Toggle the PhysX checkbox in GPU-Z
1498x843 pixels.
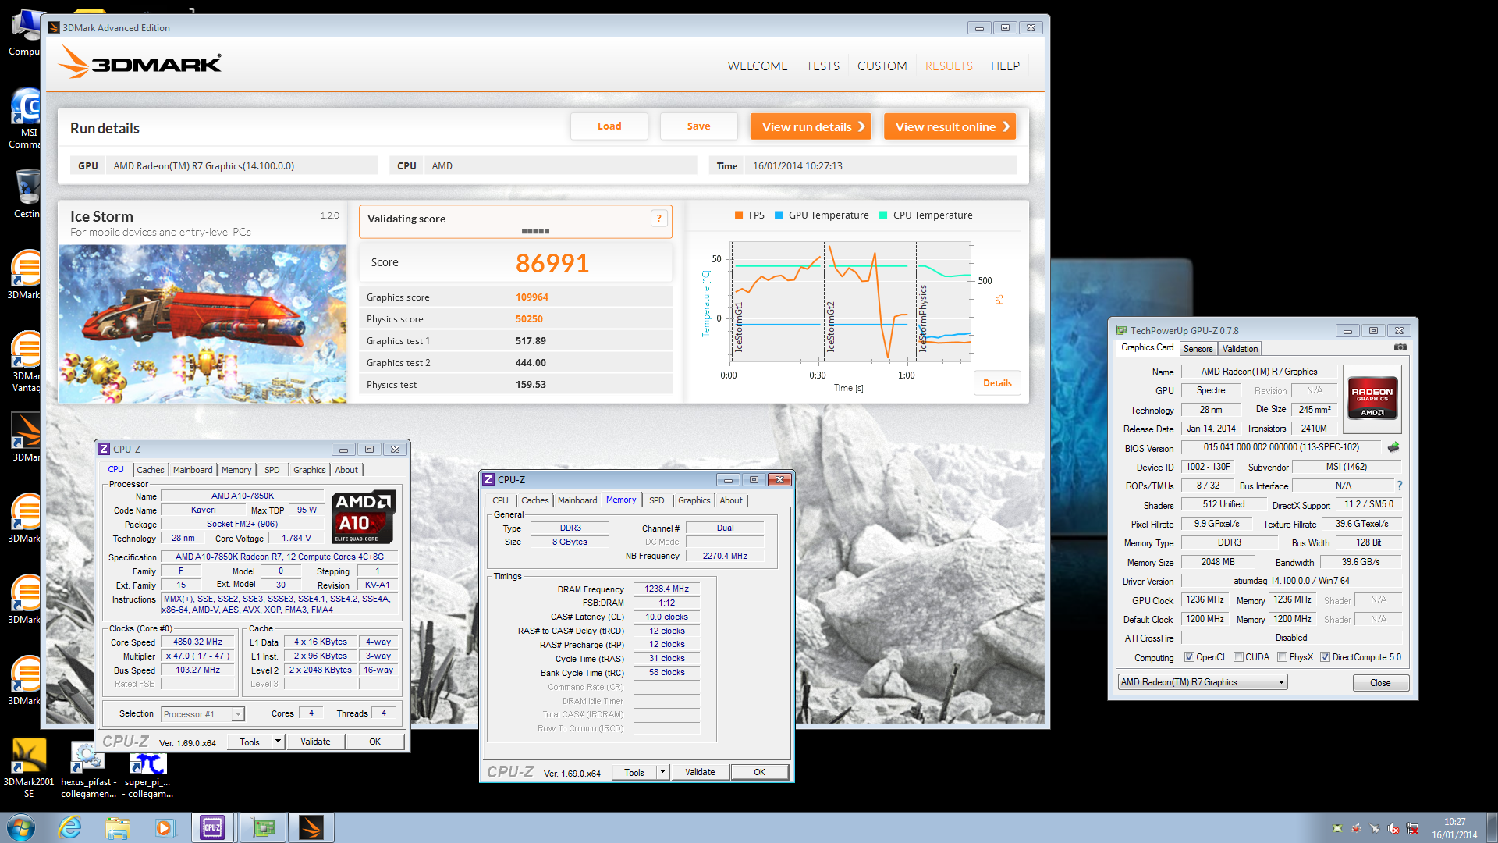tap(1282, 657)
